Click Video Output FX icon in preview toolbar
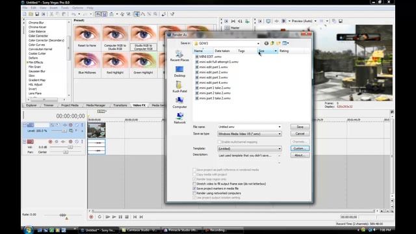416x234 pixels. pyautogui.click(x=276, y=21)
